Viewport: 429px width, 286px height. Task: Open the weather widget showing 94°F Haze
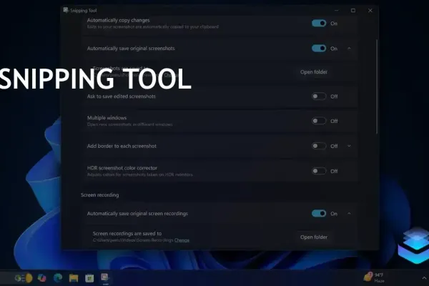[374, 277]
